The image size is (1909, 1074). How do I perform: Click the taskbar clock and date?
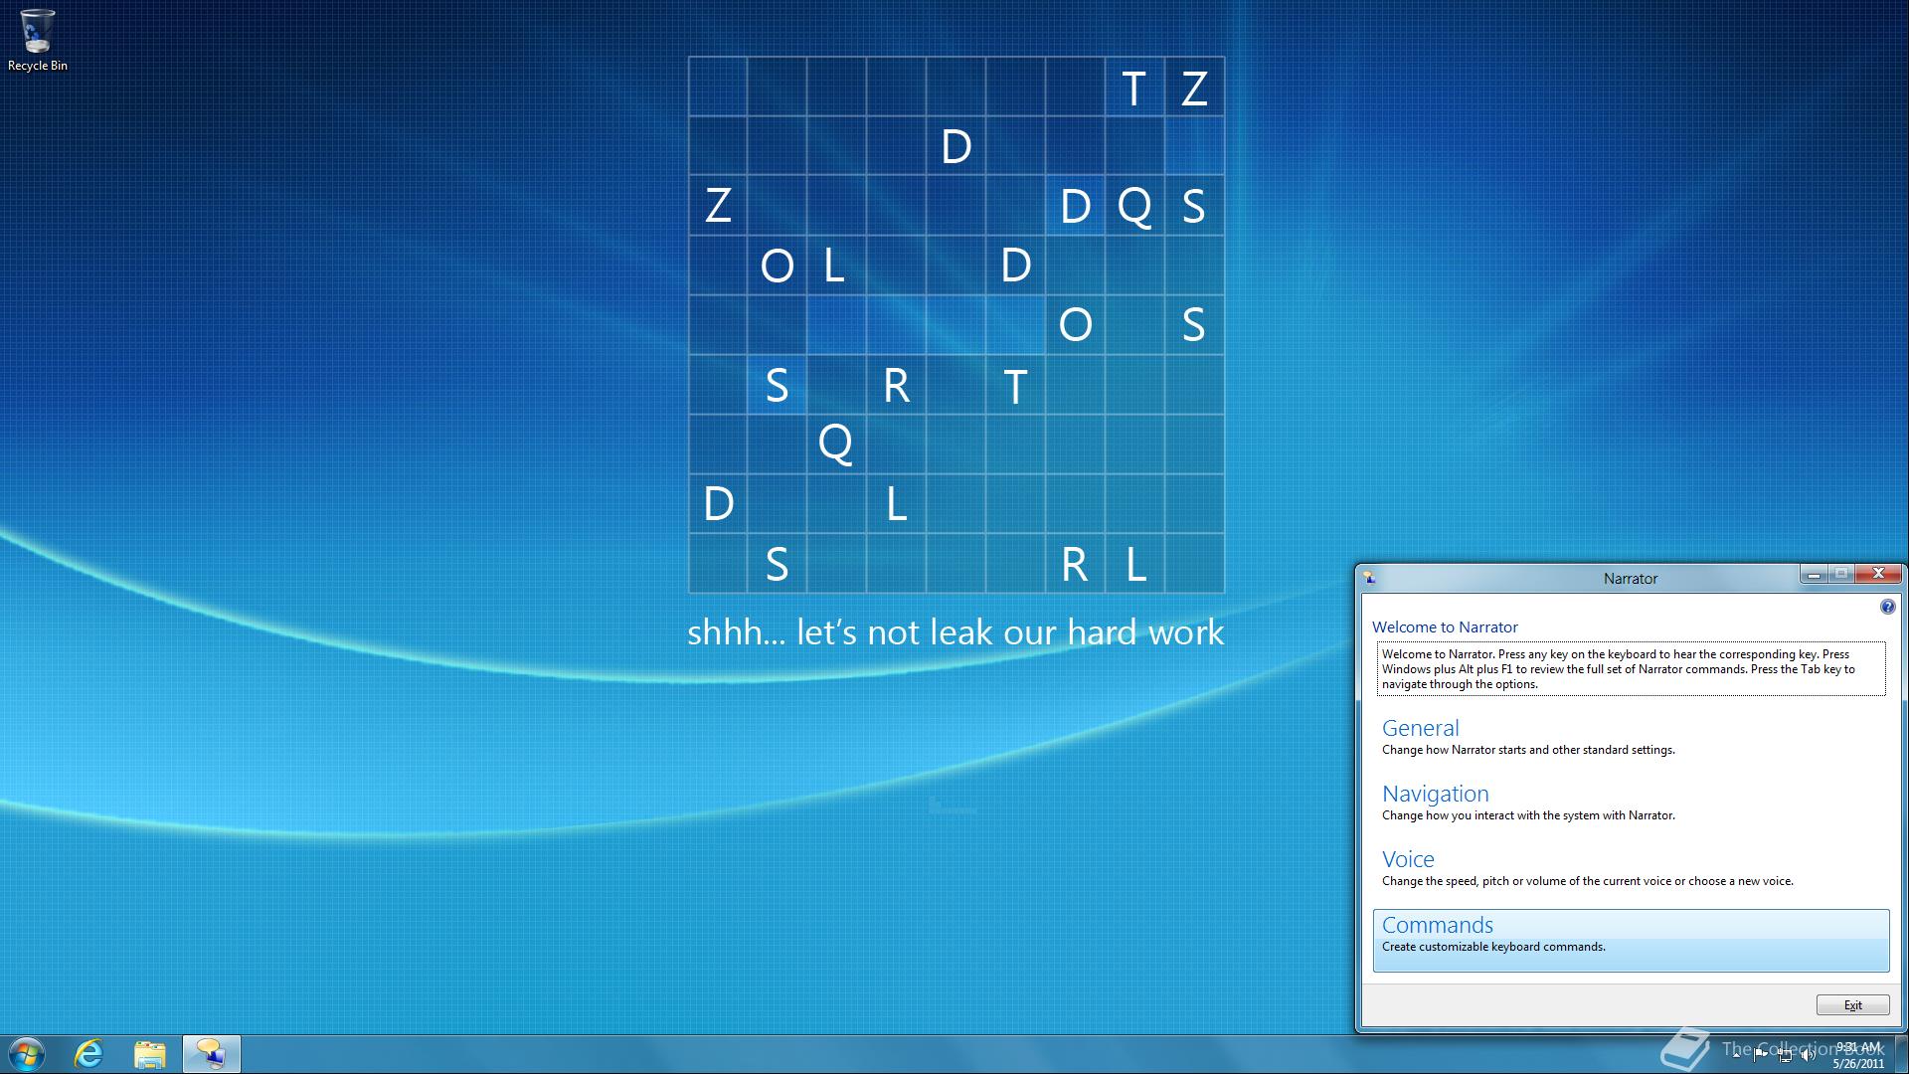pos(1858,1055)
